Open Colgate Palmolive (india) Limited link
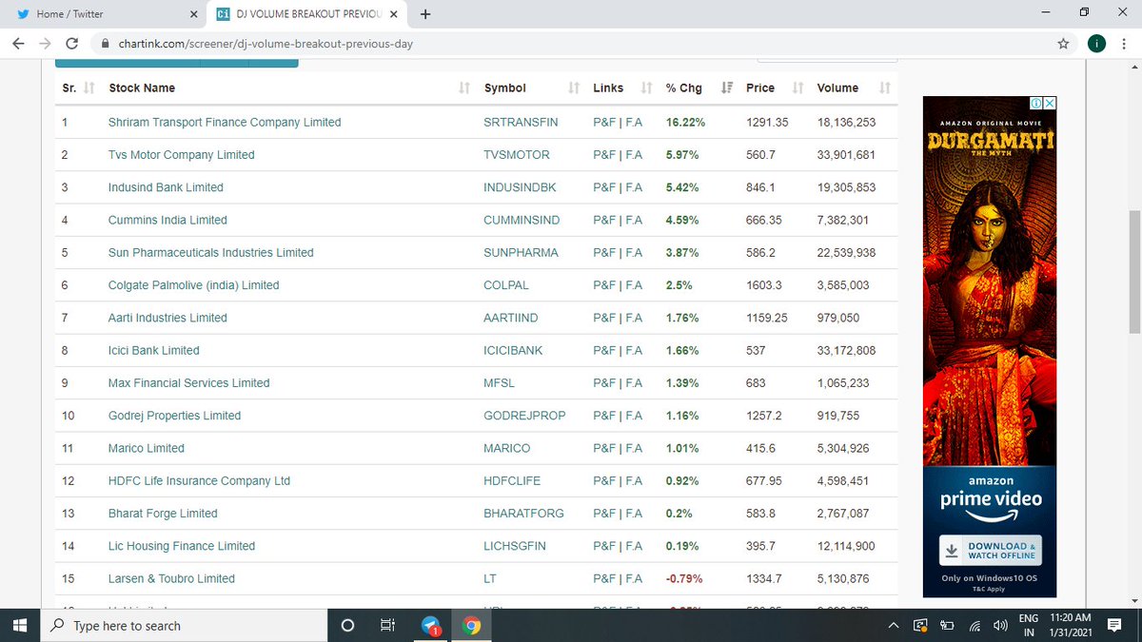 (x=194, y=284)
